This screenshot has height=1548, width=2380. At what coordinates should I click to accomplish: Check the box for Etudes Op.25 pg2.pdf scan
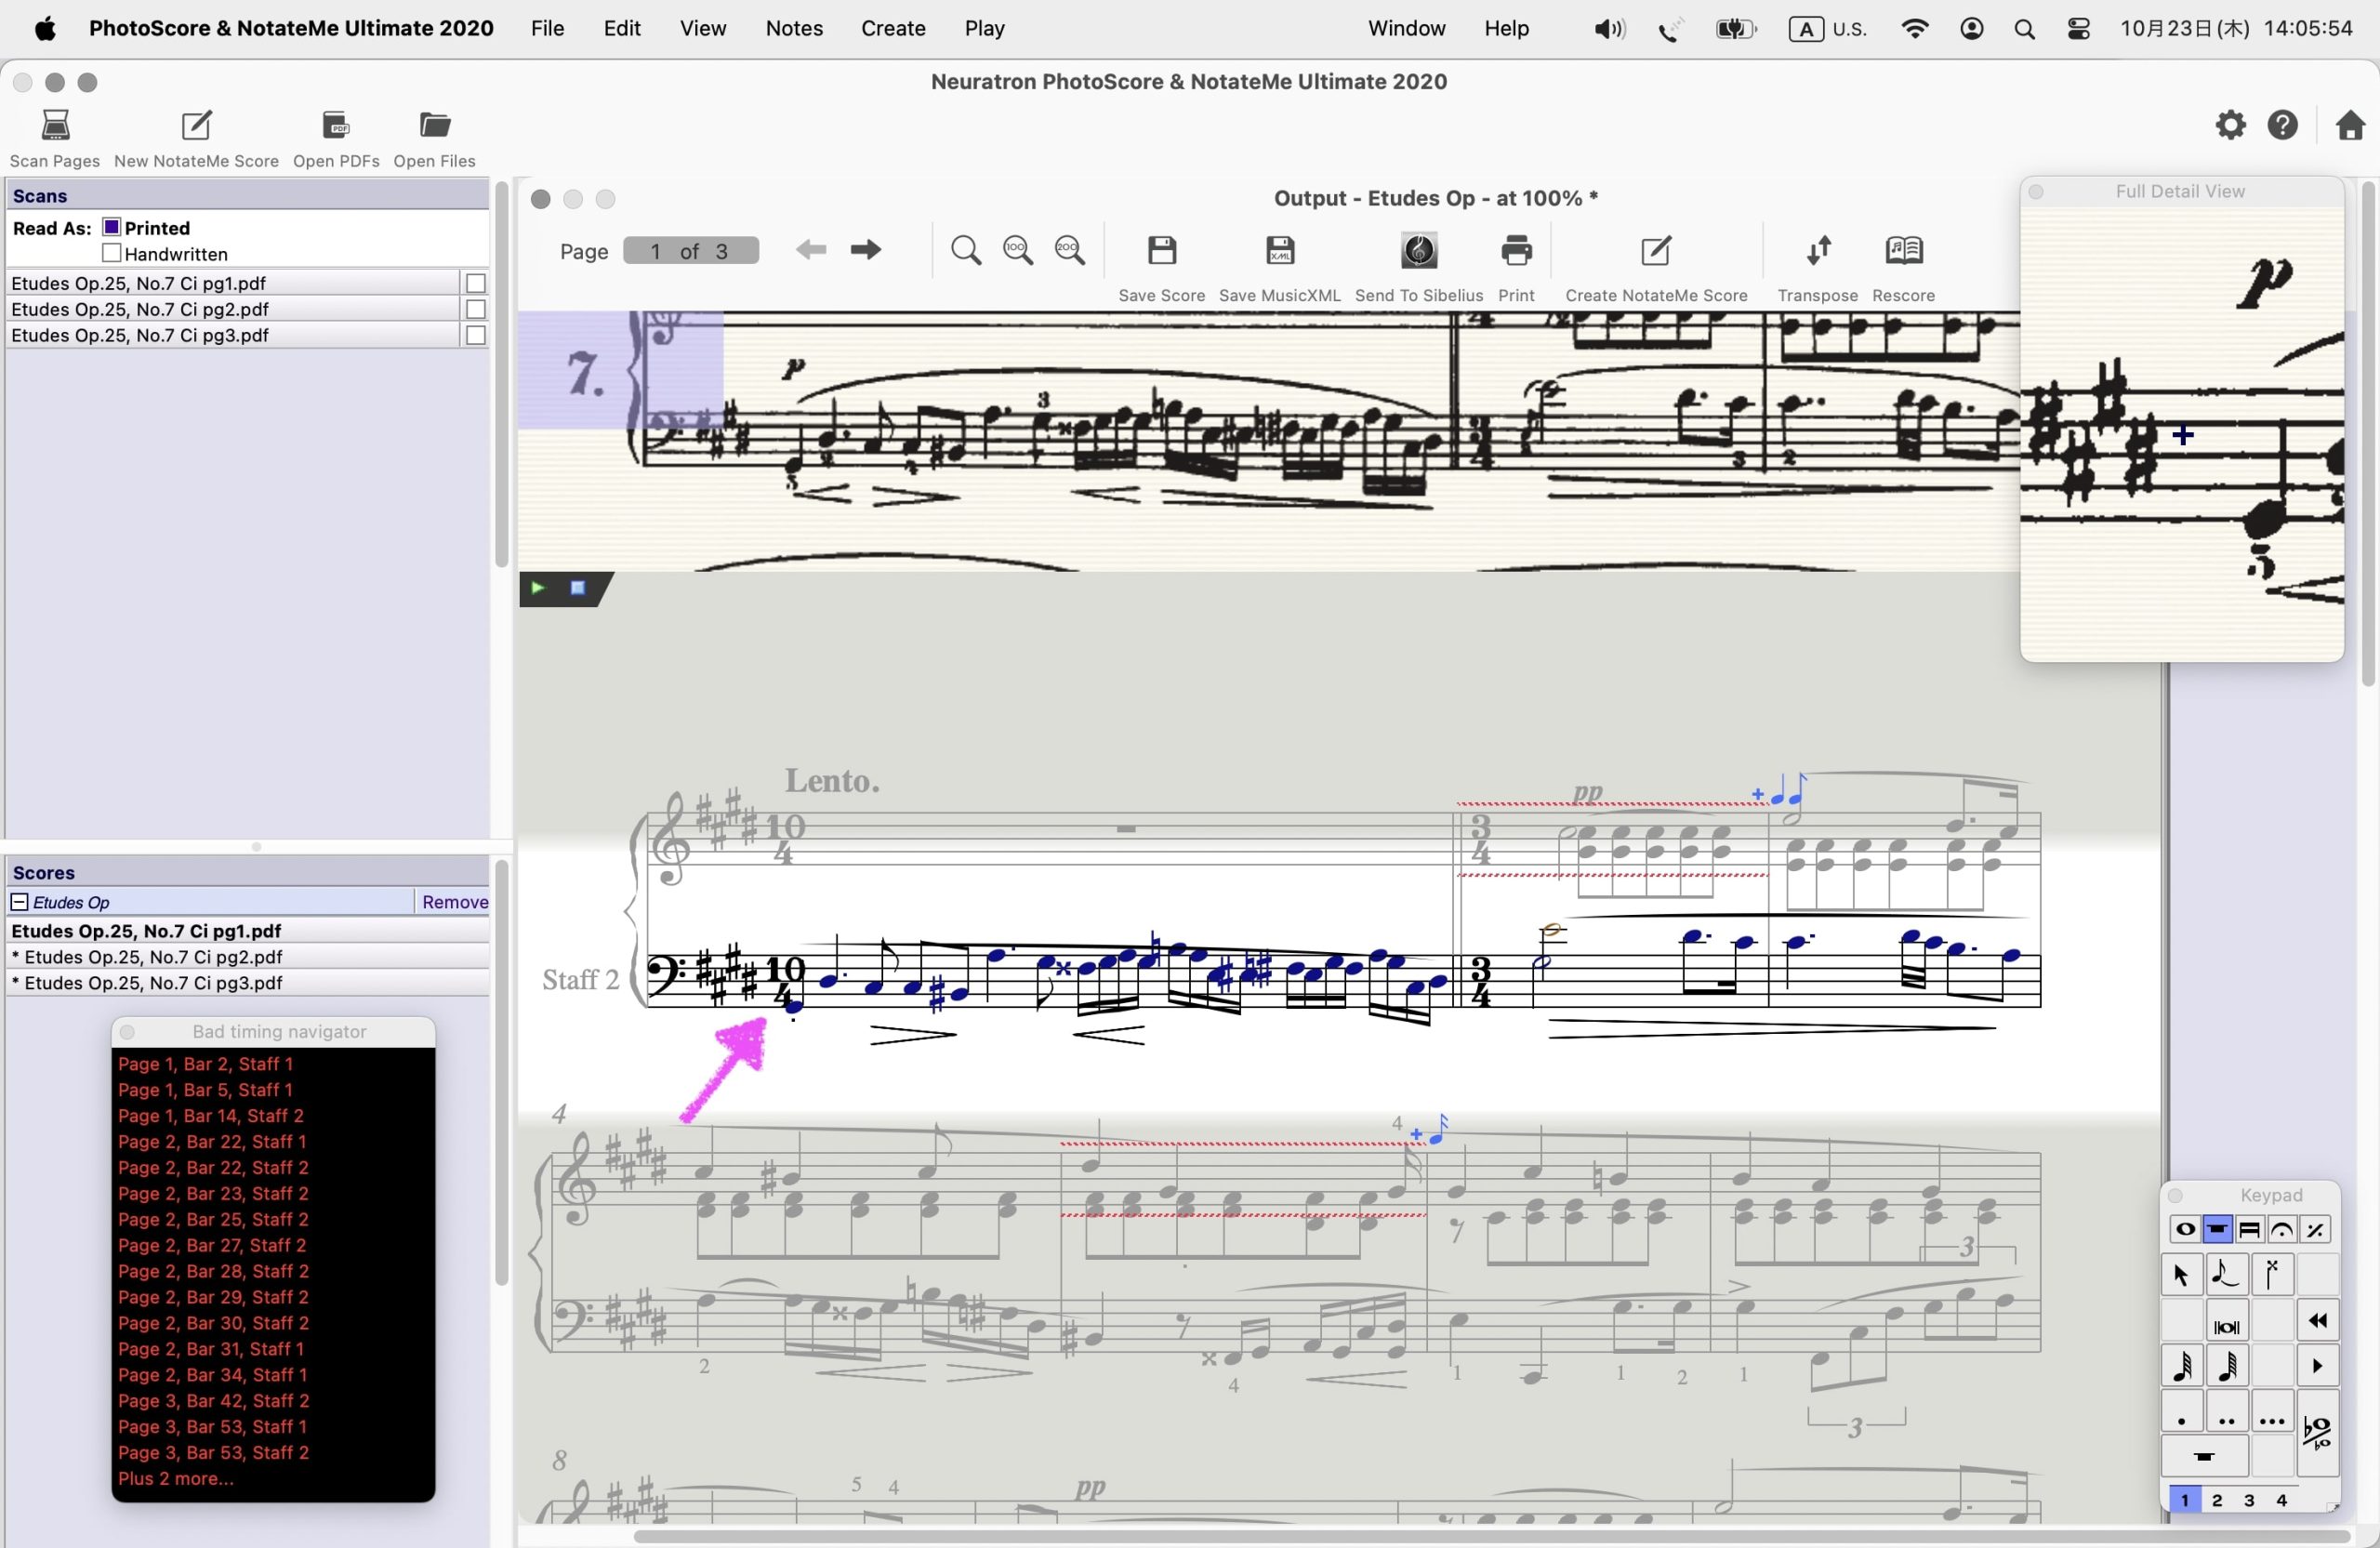point(476,310)
